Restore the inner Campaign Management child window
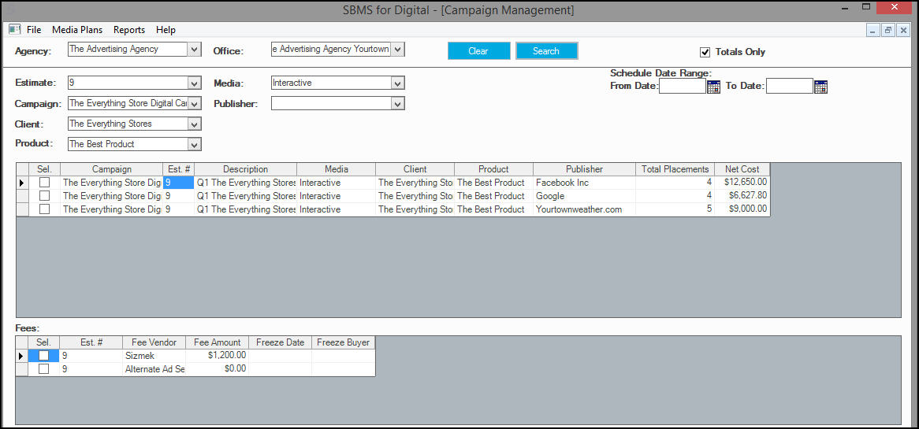Screen dimensions: 919x429 (888, 31)
